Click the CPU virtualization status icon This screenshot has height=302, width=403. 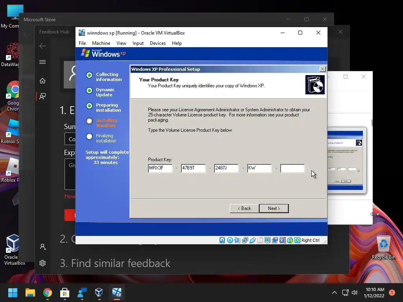[282, 240]
